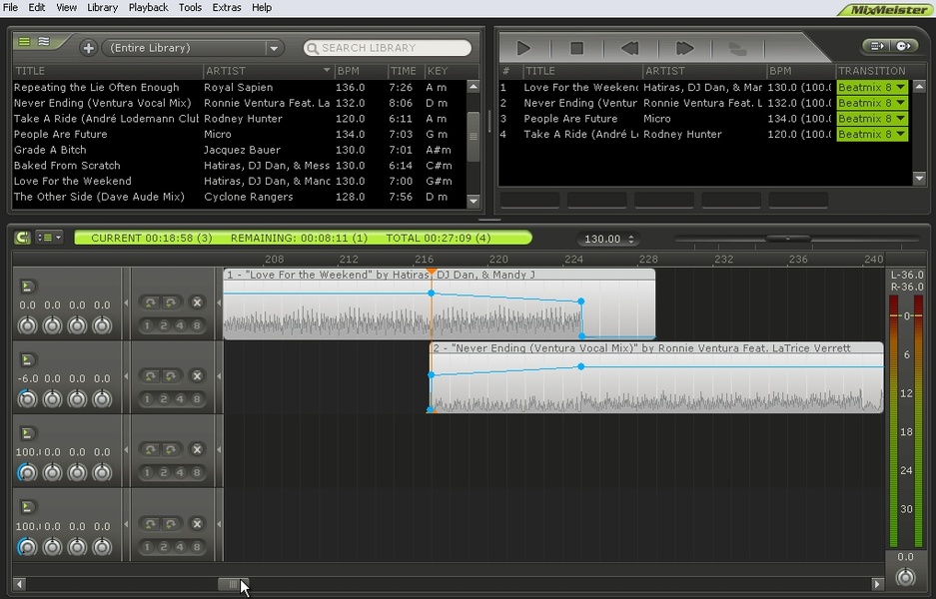The image size is (936, 599).
Task: Open the Library menu
Action: [x=102, y=7]
